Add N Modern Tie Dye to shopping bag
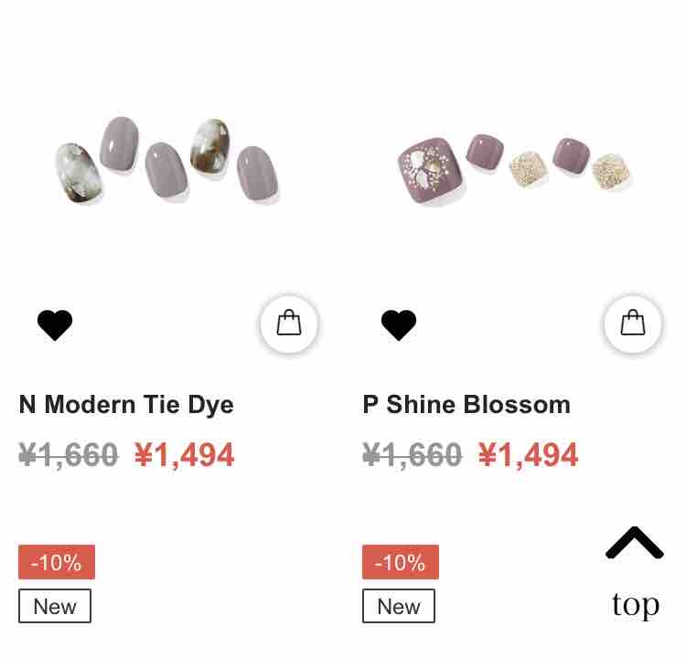The width and height of the screenshot is (686, 658). (x=289, y=324)
